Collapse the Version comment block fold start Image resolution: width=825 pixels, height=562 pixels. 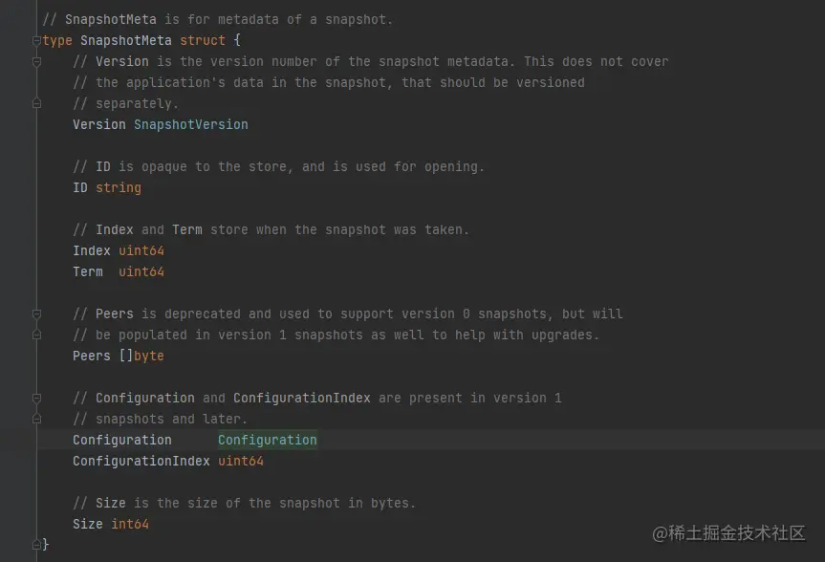pos(37,61)
